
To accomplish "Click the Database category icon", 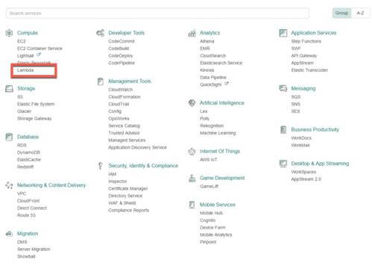I will pyautogui.click(x=9, y=137).
